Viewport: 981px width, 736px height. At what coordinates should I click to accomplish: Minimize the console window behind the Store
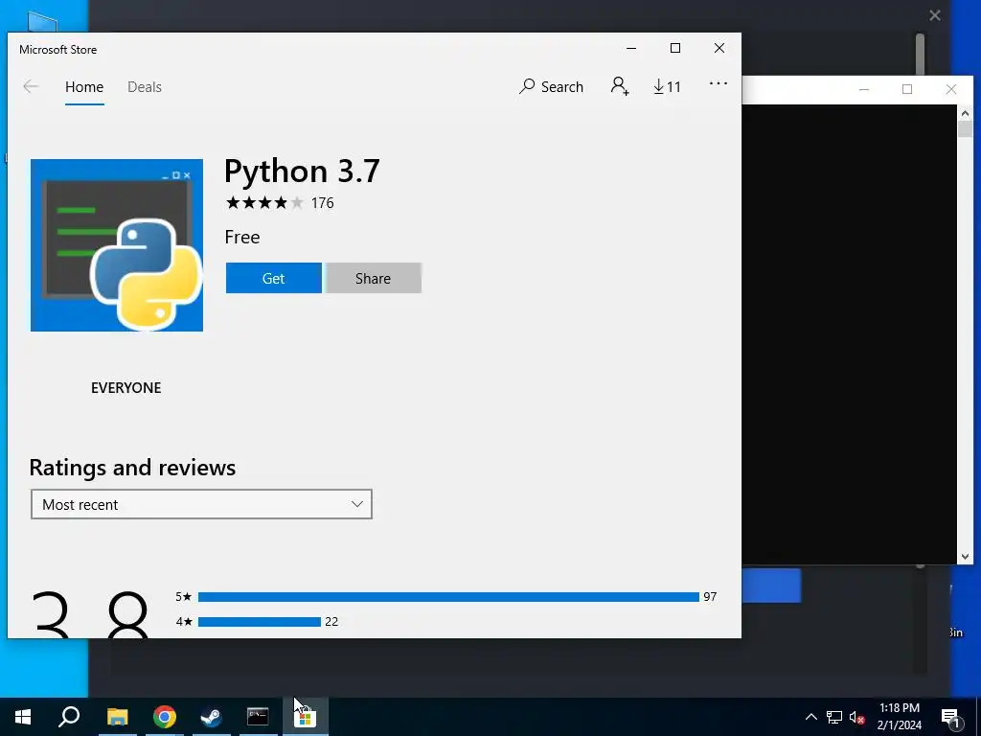click(x=864, y=89)
